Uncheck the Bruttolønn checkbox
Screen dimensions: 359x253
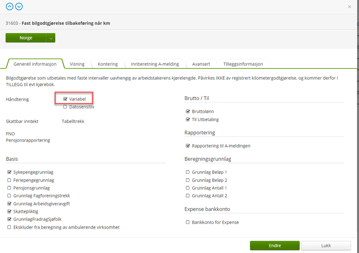pyautogui.click(x=188, y=111)
